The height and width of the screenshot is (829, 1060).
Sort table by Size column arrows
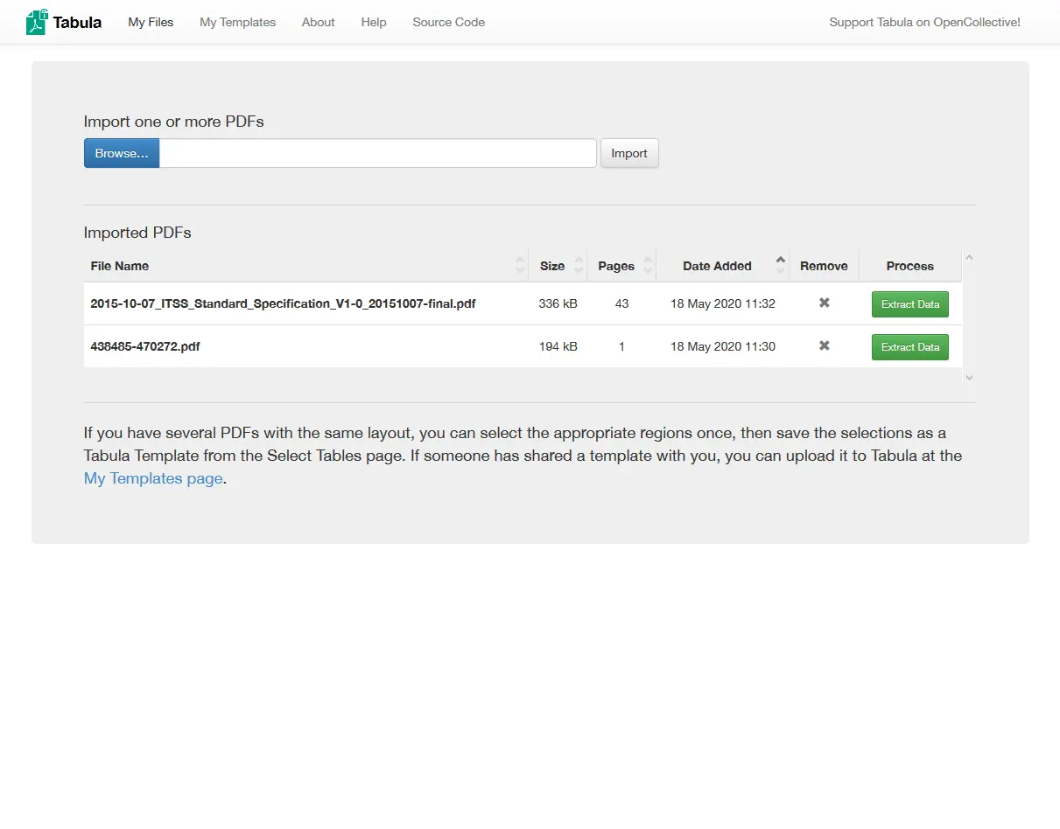[579, 266]
